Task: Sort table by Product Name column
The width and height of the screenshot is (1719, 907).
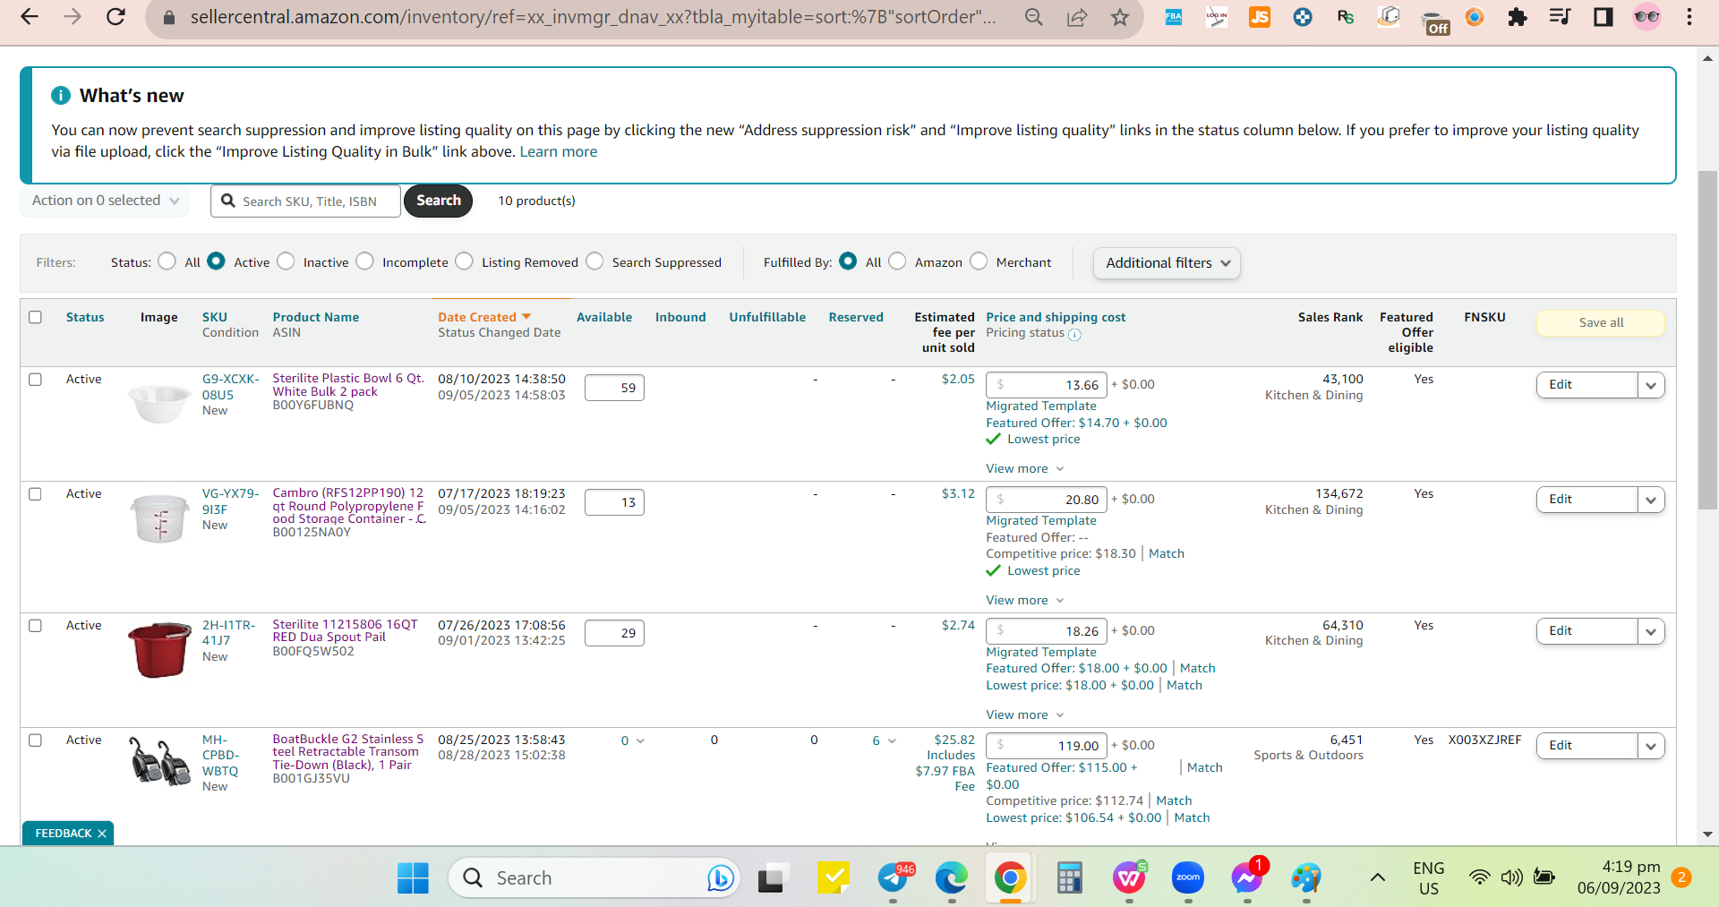Action: click(316, 317)
